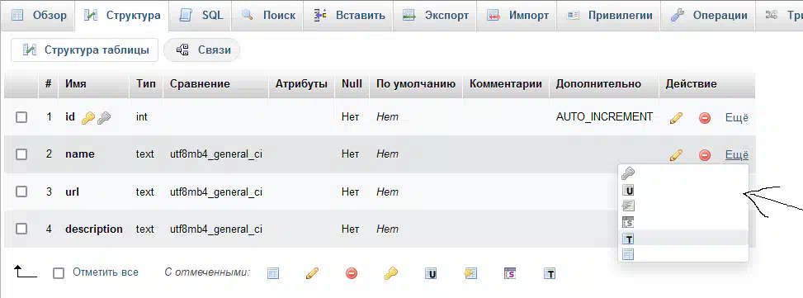Click bottom toolbar golden primary key icon
This screenshot has height=298, width=803.
(390, 273)
